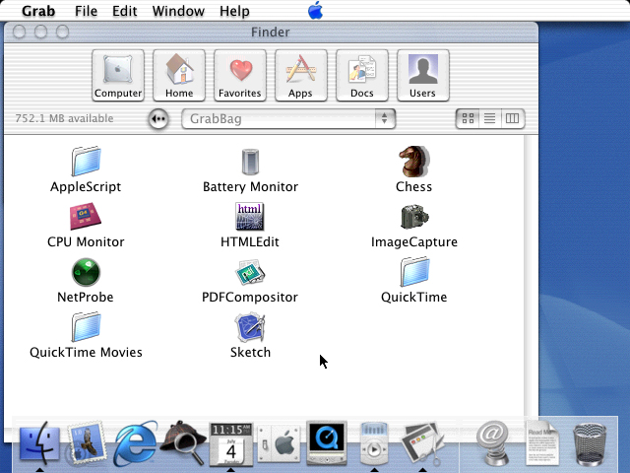Open Mail stamp icon in Dock
Screen dimensions: 630x473
pyautogui.click(x=86, y=441)
